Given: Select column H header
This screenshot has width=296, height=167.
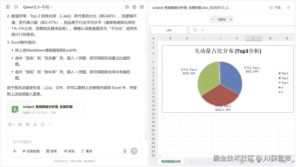Looking at the screenshot, I should tap(187, 38).
